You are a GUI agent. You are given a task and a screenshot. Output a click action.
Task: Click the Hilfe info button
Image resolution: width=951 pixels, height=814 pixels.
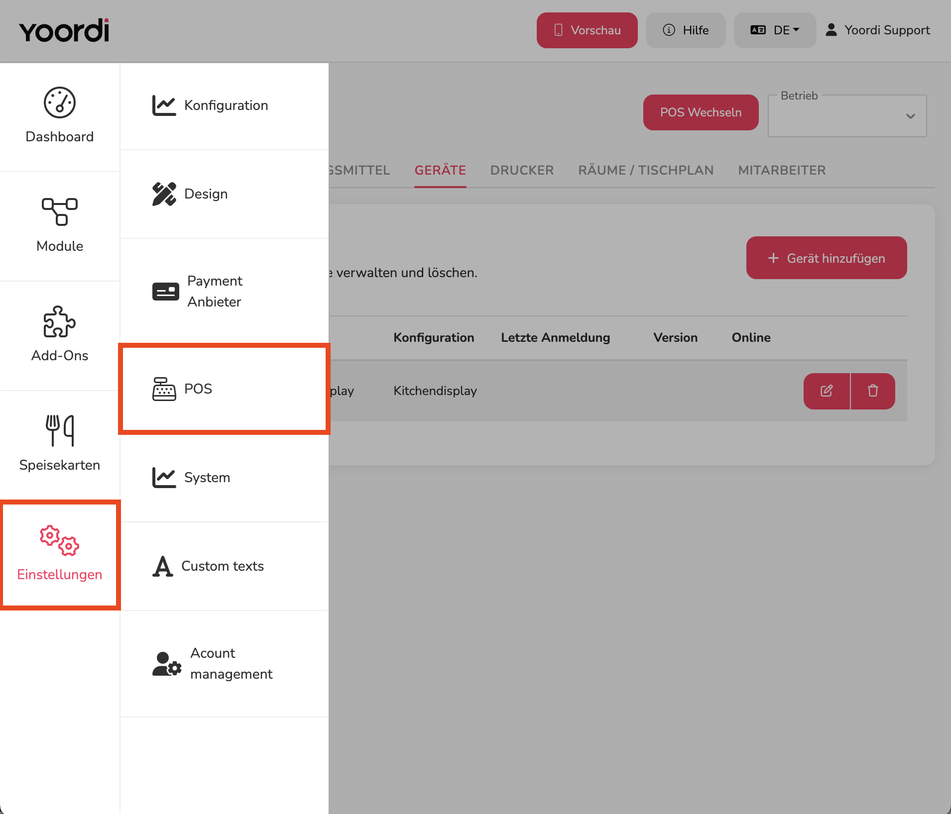(x=686, y=30)
